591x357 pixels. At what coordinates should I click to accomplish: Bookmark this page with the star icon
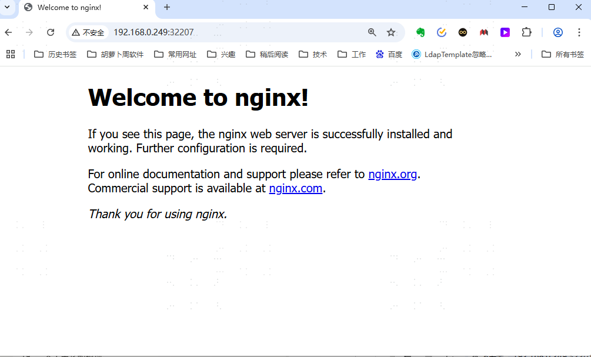click(391, 32)
